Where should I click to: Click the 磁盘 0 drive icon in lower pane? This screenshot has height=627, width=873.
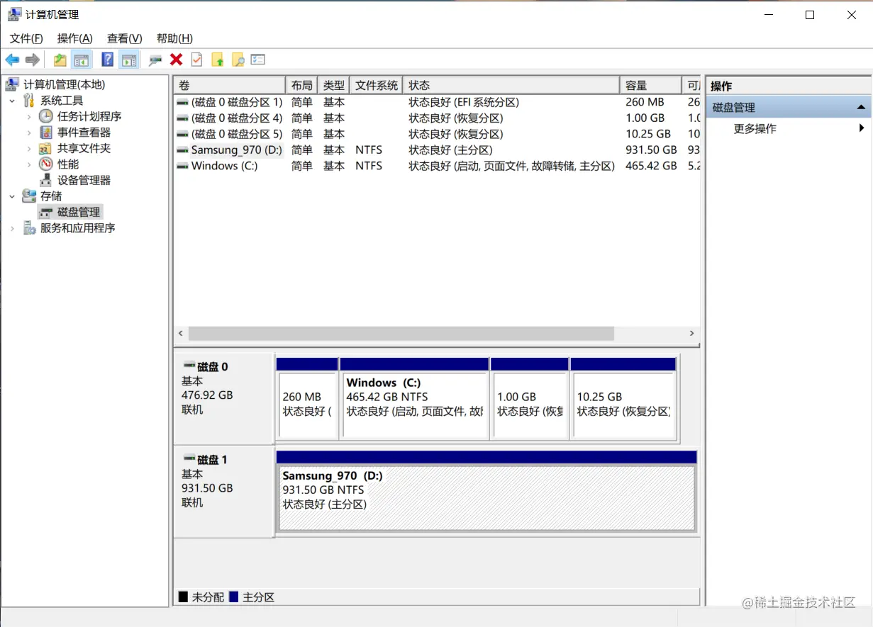[189, 366]
